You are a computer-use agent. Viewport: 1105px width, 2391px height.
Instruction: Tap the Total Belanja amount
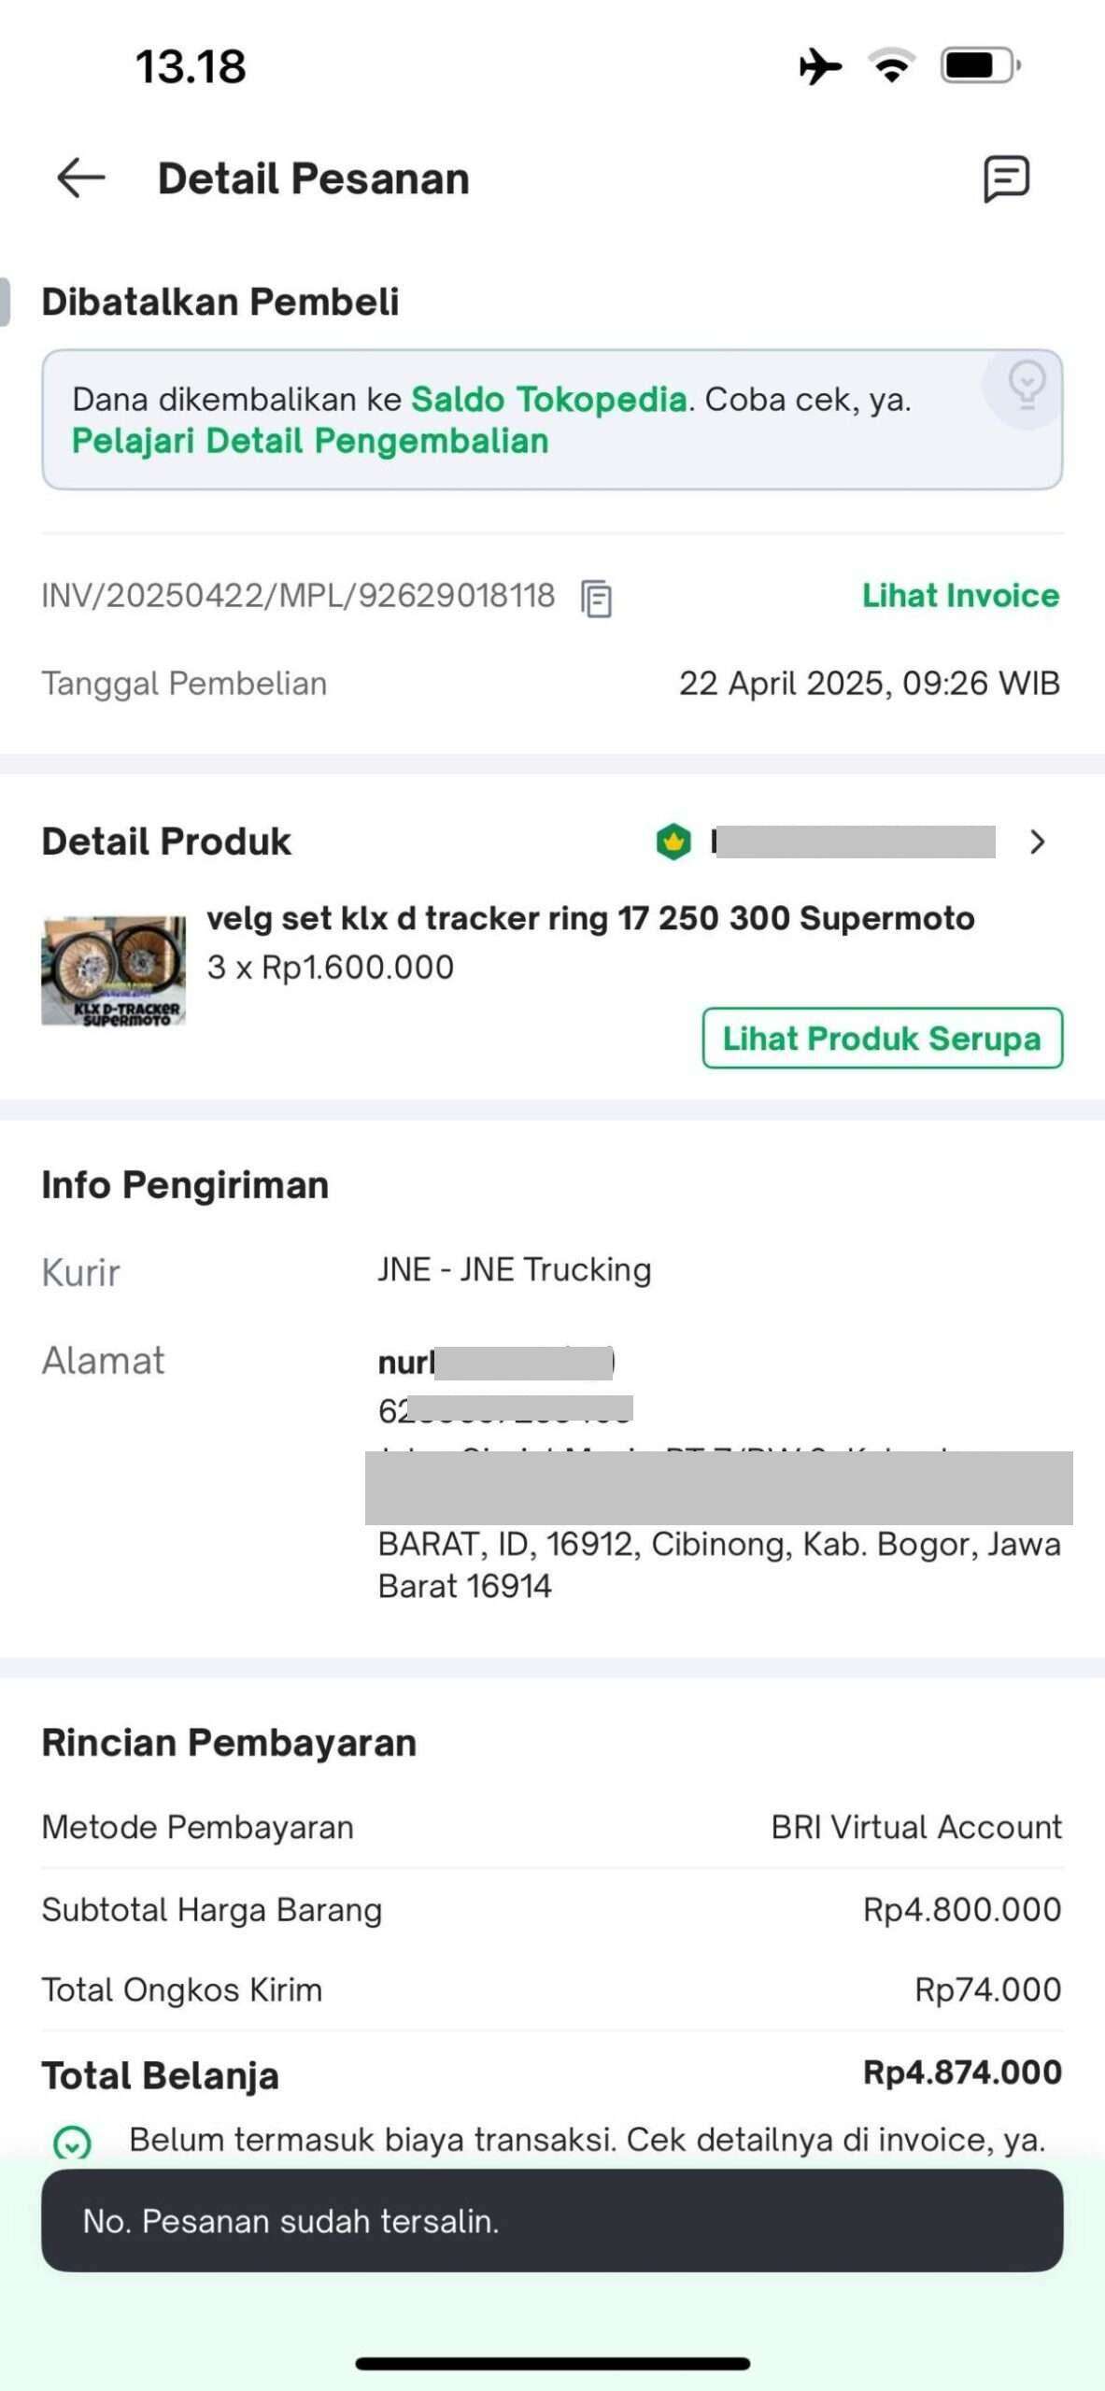pos(962,2073)
